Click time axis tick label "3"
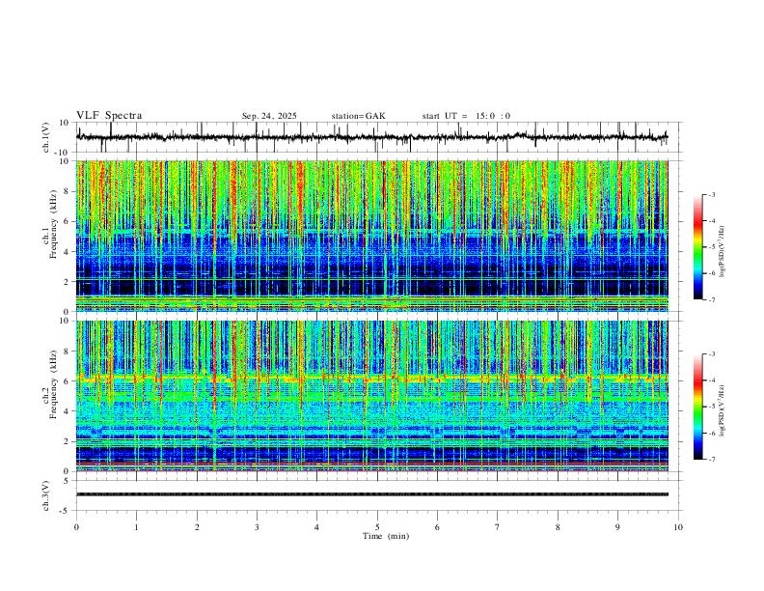Image resolution: width=764 pixels, height=591 pixels. pyautogui.click(x=257, y=527)
